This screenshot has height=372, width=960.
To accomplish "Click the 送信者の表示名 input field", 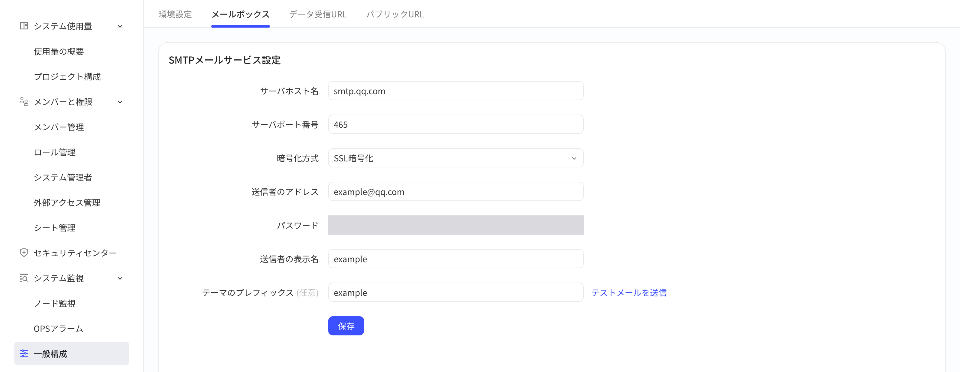I will pos(455,259).
